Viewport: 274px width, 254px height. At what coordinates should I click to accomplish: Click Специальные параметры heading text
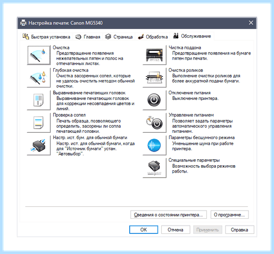pyautogui.click(x=194, y=160)
